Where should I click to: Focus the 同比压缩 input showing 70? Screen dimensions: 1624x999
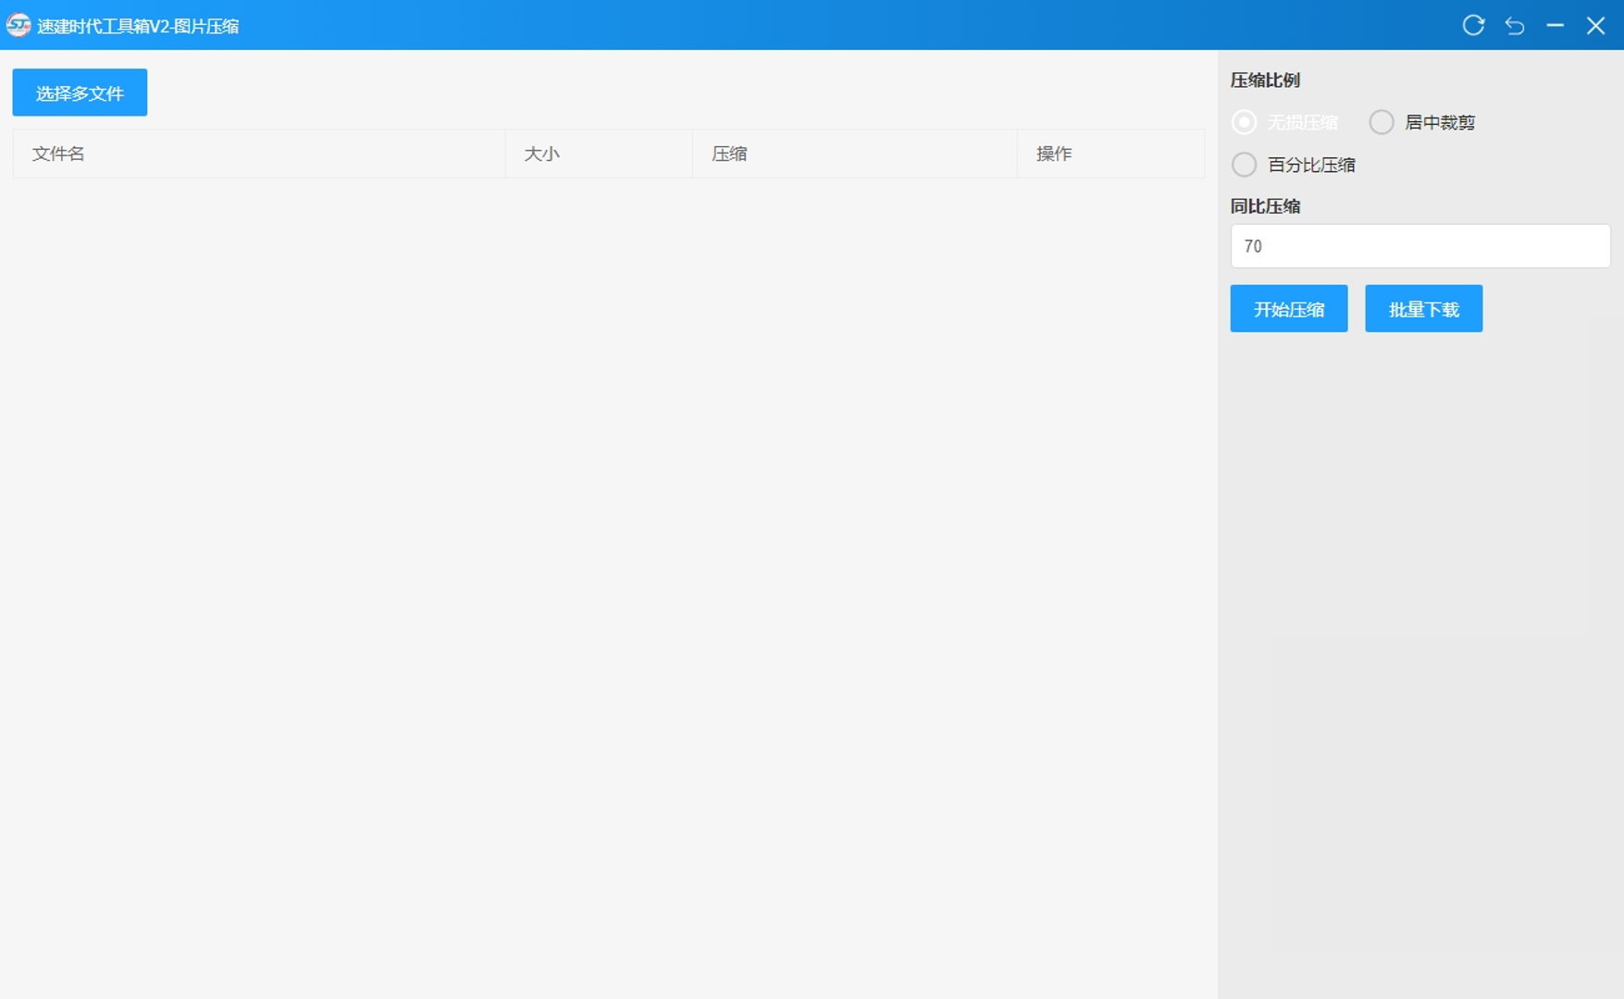point(1419,246)
